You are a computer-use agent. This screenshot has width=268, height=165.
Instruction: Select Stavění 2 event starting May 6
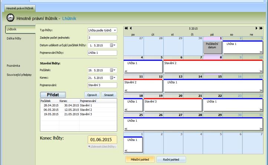pyautogui.click(x=213, y=66)
